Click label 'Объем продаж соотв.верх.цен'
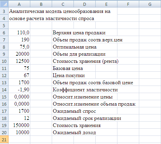161x144 pixels. (x=87, y=40)
